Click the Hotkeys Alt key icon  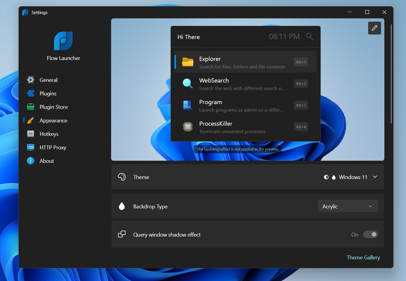(x=31, y=134)
